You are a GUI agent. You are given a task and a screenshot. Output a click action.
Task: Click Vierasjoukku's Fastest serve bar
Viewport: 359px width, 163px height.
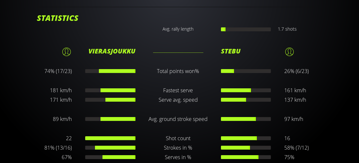[x=110, y=90]
